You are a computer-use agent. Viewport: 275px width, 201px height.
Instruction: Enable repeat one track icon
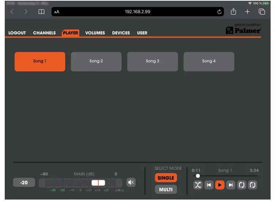[x=252, y=185]
